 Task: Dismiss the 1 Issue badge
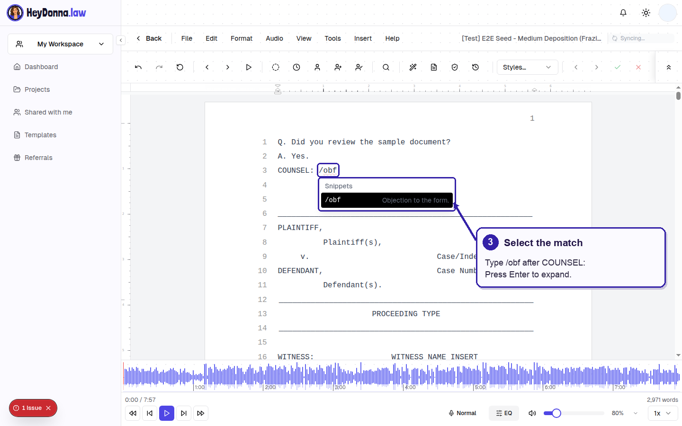[x=48, y=408]
